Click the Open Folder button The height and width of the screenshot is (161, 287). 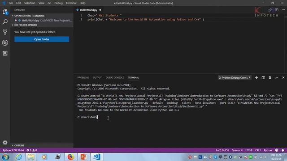pos(42,39)
